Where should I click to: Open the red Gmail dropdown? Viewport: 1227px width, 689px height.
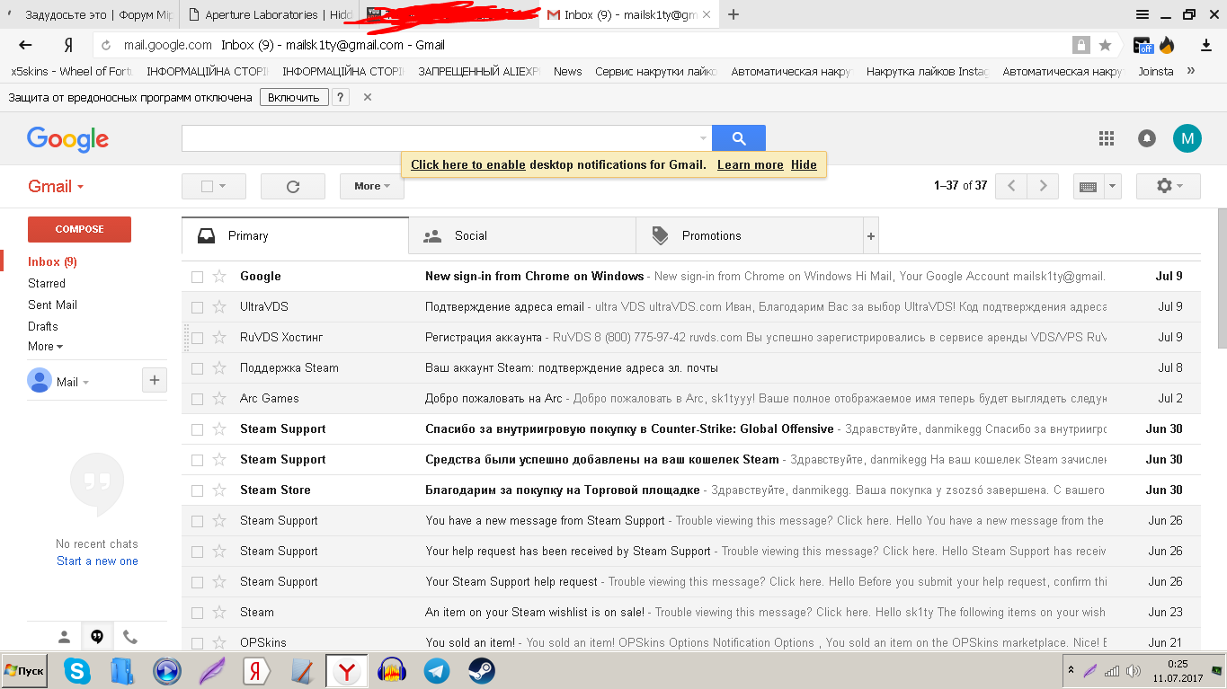click(56, 187)
